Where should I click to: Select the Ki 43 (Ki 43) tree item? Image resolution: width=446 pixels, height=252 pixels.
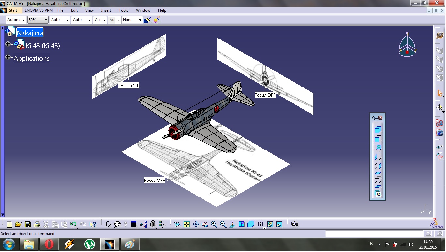[x=43, y=46]
